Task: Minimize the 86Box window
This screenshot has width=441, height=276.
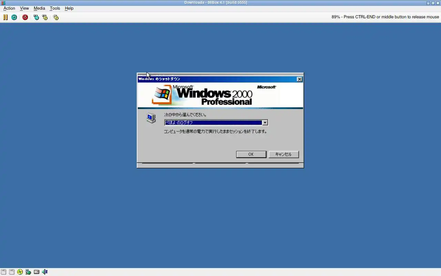Action: click(x=428, y=3)
